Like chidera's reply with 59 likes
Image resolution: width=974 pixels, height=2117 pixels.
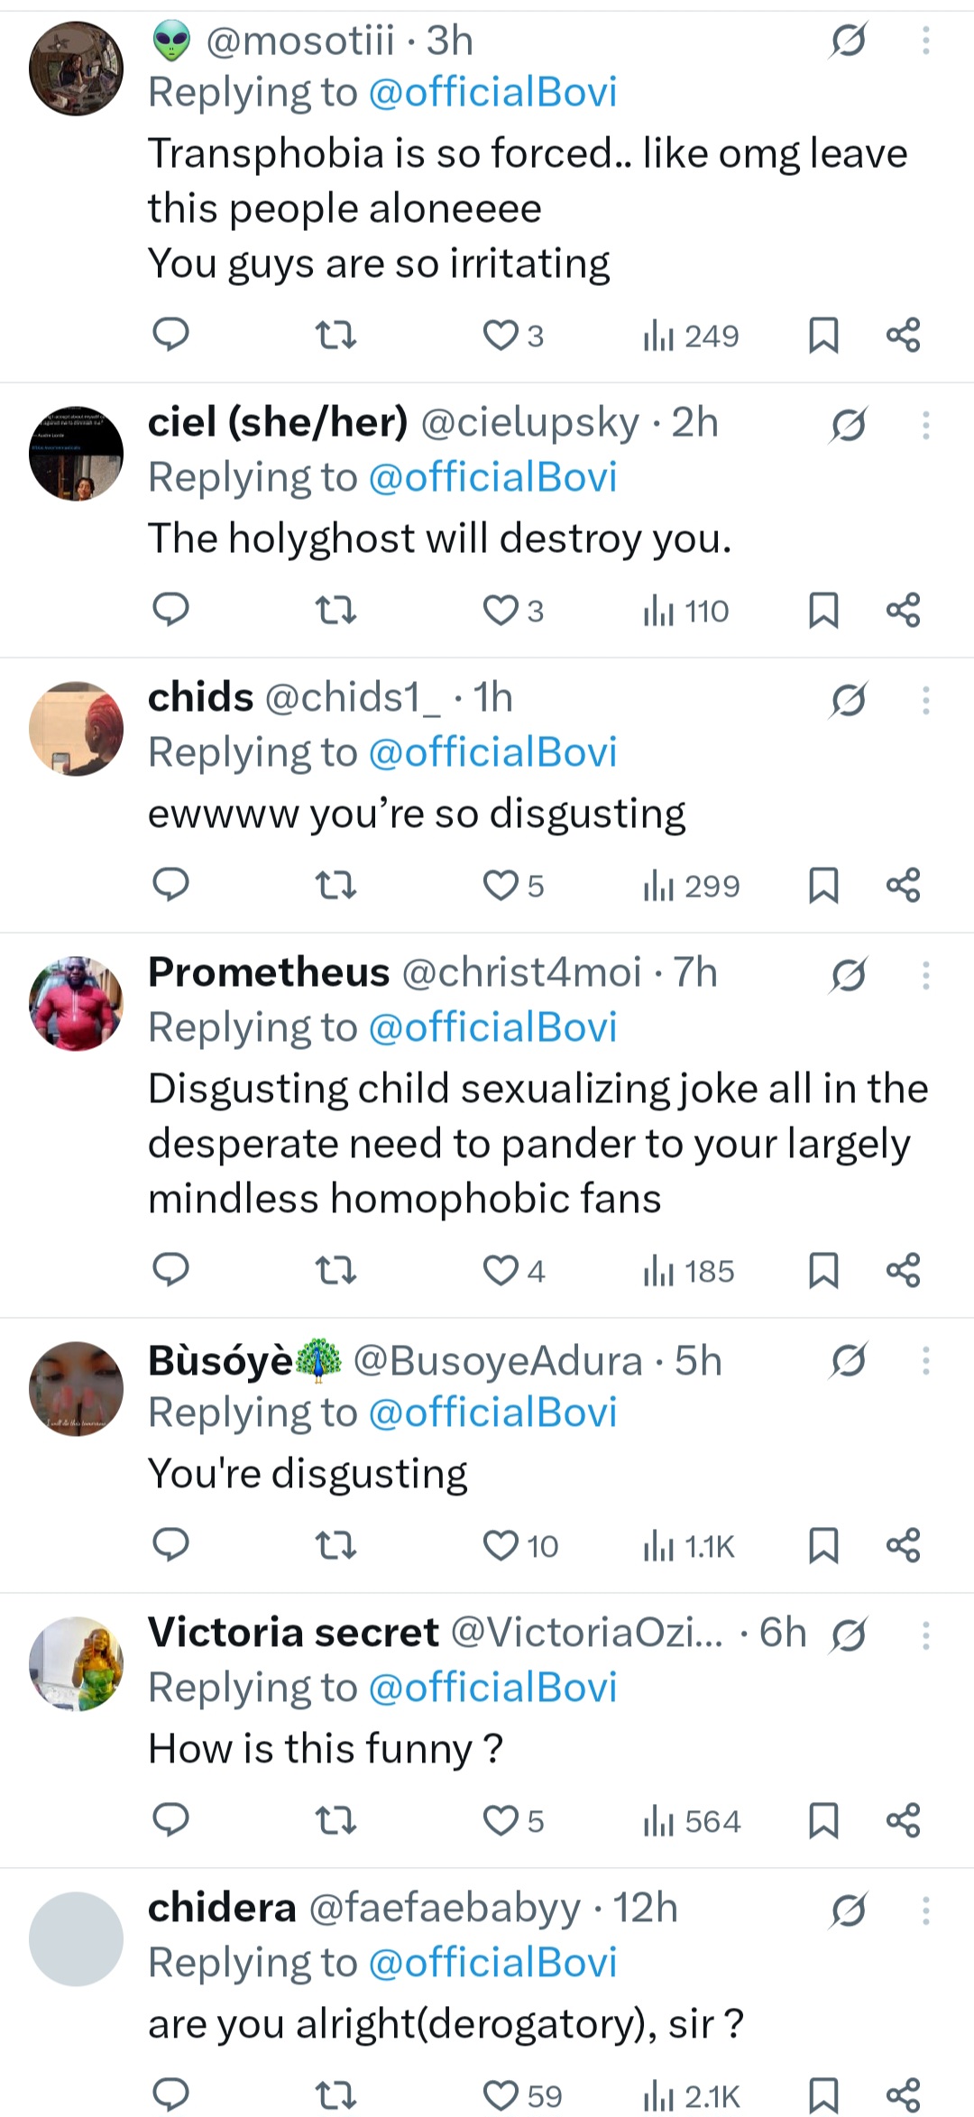[501, 2094]
